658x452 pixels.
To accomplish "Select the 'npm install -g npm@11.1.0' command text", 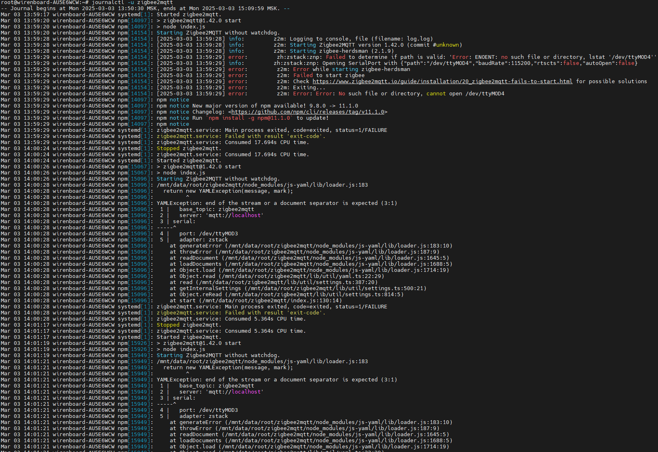I will [250, 118].
